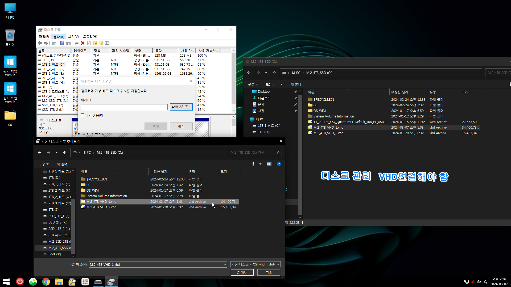Select the M.2_SSD_2TB (N:) volume row
This screenshot has height=287, width=511.
(134, 101)
